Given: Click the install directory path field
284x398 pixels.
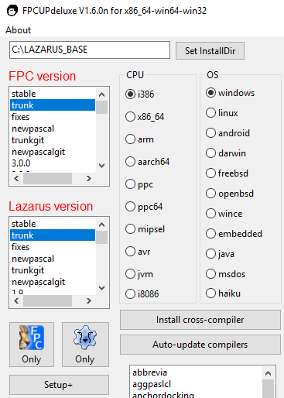Looking at the screenshot, I should click(90, 50).
